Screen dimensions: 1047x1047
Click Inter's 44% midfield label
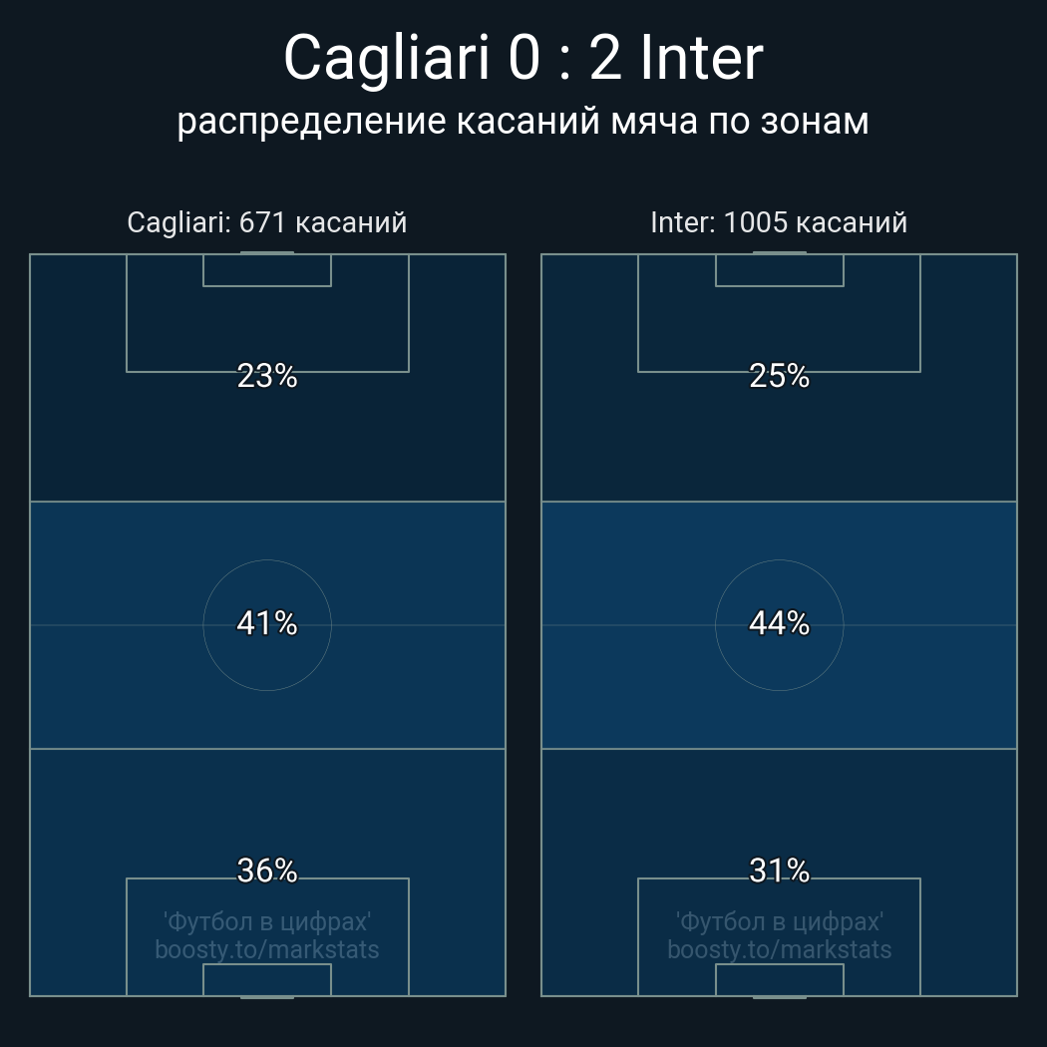[779, 623]
